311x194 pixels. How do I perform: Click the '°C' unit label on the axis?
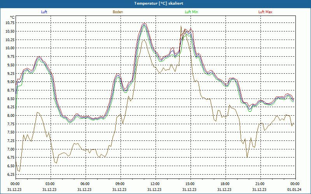[12, 17]
